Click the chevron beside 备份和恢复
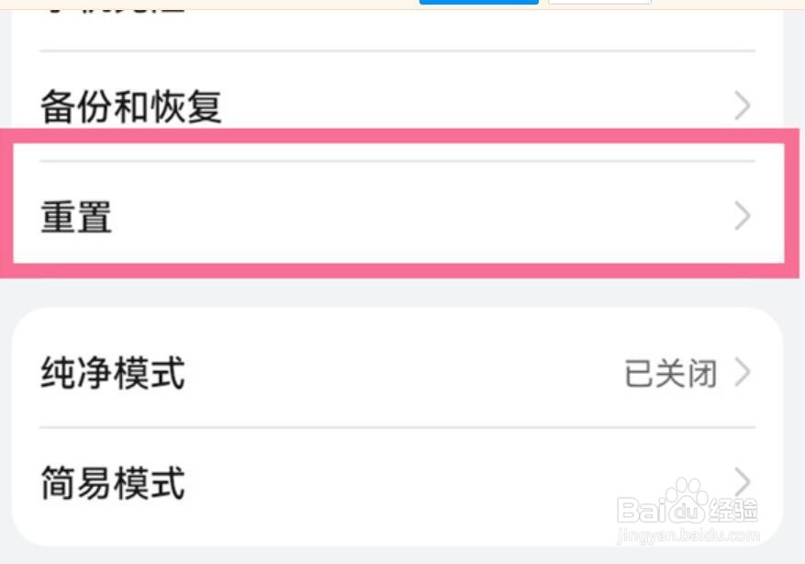Viewport: 805px width, 564px height. [743, 107]
